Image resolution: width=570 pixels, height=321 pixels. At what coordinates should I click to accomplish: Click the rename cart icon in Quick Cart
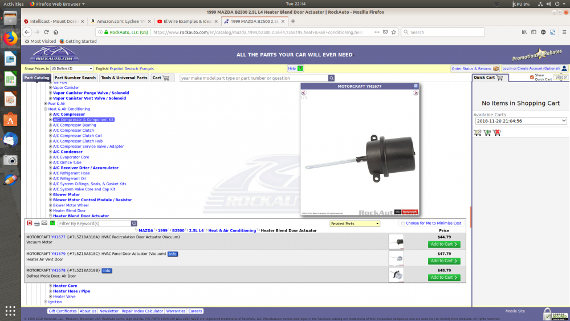point(477,133)
